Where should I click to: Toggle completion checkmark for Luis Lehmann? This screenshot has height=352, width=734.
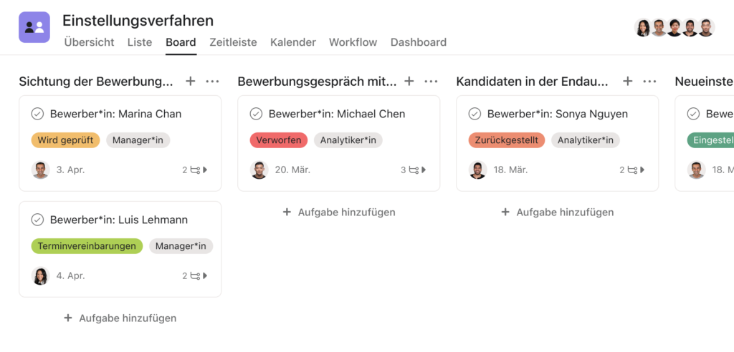point(37,220)
